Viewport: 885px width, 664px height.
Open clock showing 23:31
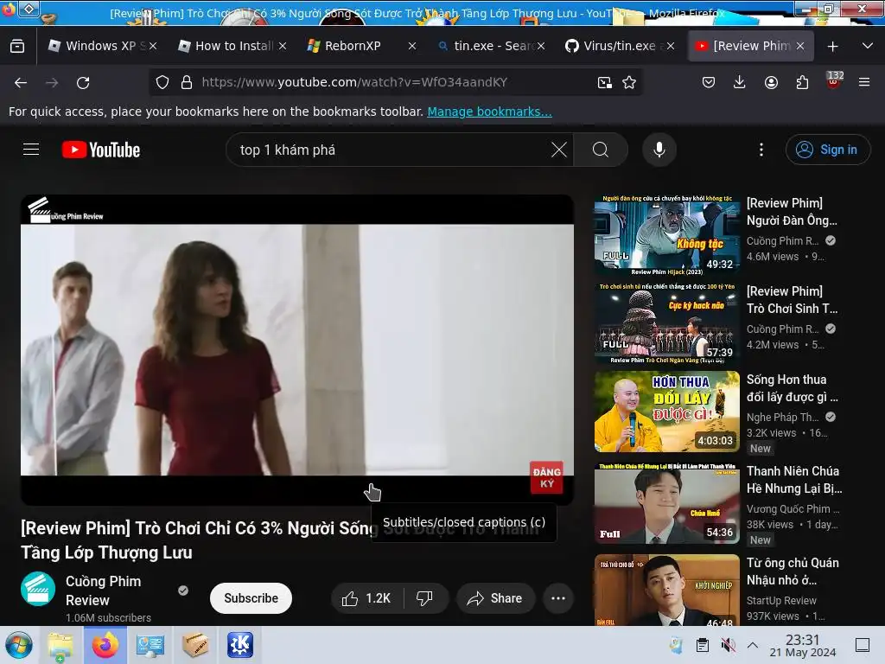[803, 645]
